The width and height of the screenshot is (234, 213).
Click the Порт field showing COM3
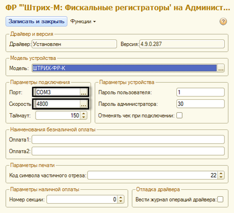coord(58,92)
